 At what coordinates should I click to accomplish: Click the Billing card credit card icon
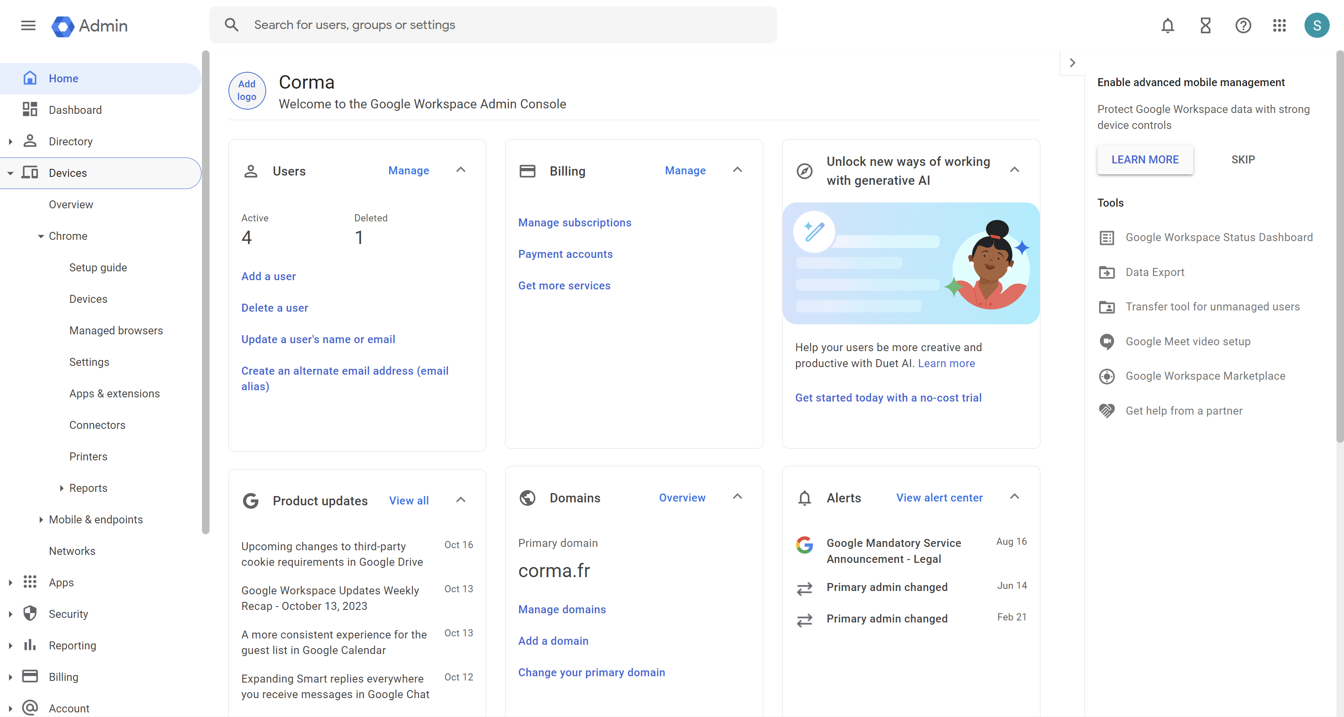click(527, 171)
